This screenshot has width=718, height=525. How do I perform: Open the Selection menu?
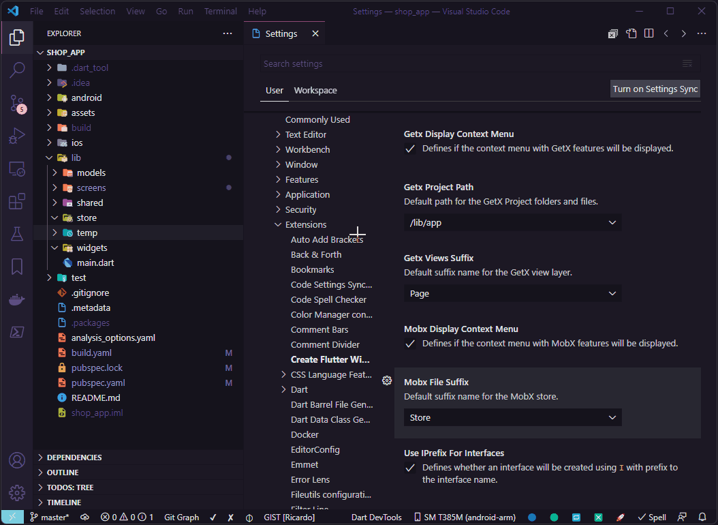point(97,12)
